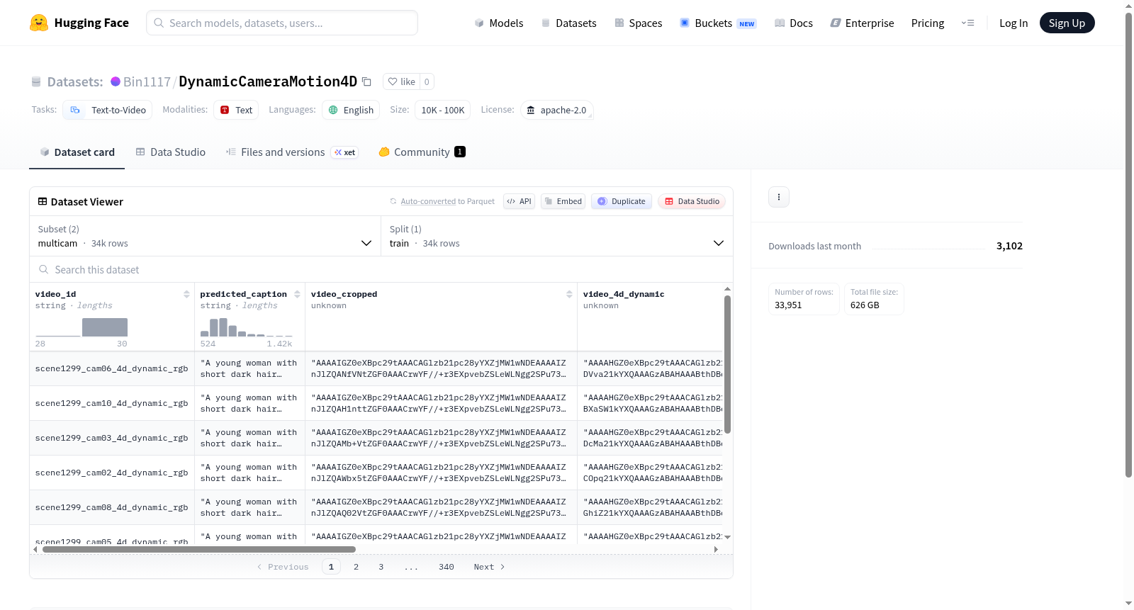1134x610 pixels.
Task: Click the current page 1 button
Action: pyautogui.click(x=331, y=567)
